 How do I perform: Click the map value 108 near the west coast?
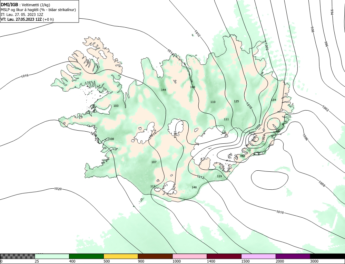pos(111,139)
